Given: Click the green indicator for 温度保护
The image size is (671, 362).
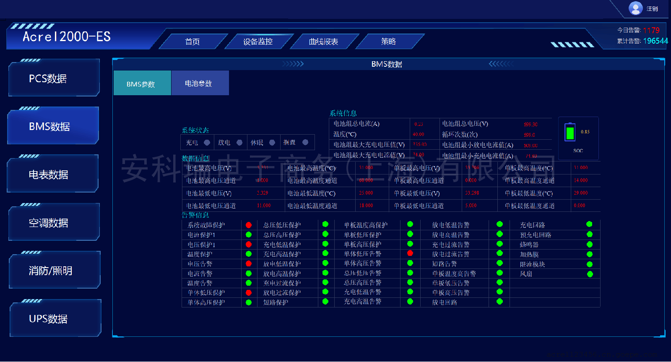Looking at the screenshot, I should [249, 254].
